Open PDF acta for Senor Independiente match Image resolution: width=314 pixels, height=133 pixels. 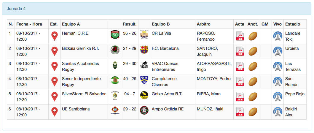240,82
